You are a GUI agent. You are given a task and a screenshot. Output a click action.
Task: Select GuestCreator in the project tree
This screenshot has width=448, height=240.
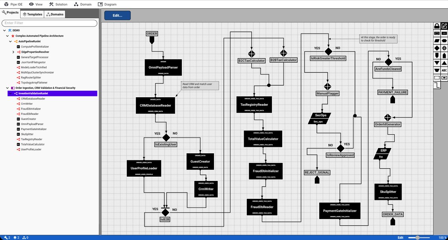click(x=28, y=119)
